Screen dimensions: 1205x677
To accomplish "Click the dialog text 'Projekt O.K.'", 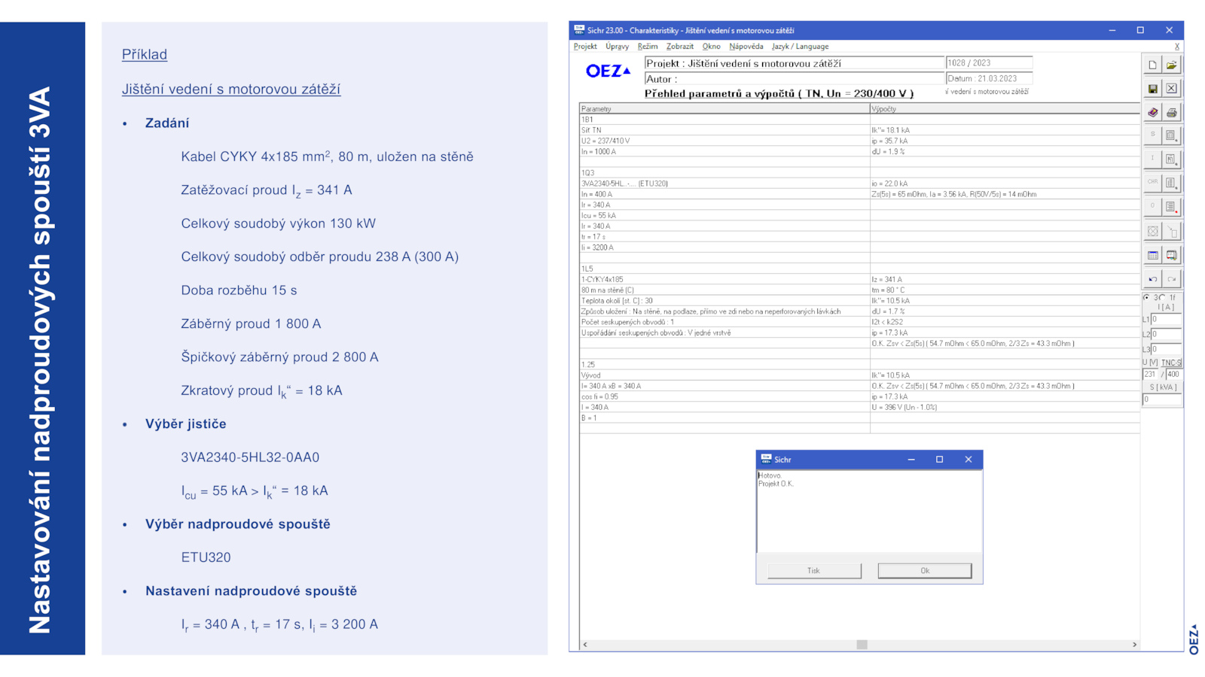I will [x=776, y=484].
